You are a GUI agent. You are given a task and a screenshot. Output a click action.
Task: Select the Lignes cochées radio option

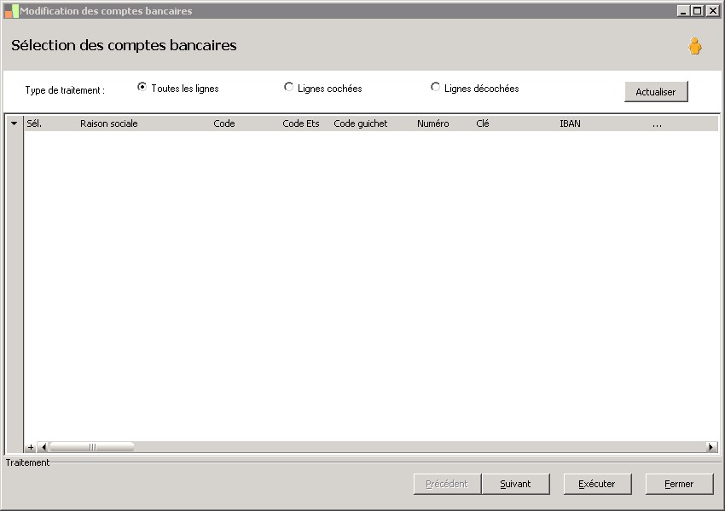pyautogui.click(x=288, y=87)
